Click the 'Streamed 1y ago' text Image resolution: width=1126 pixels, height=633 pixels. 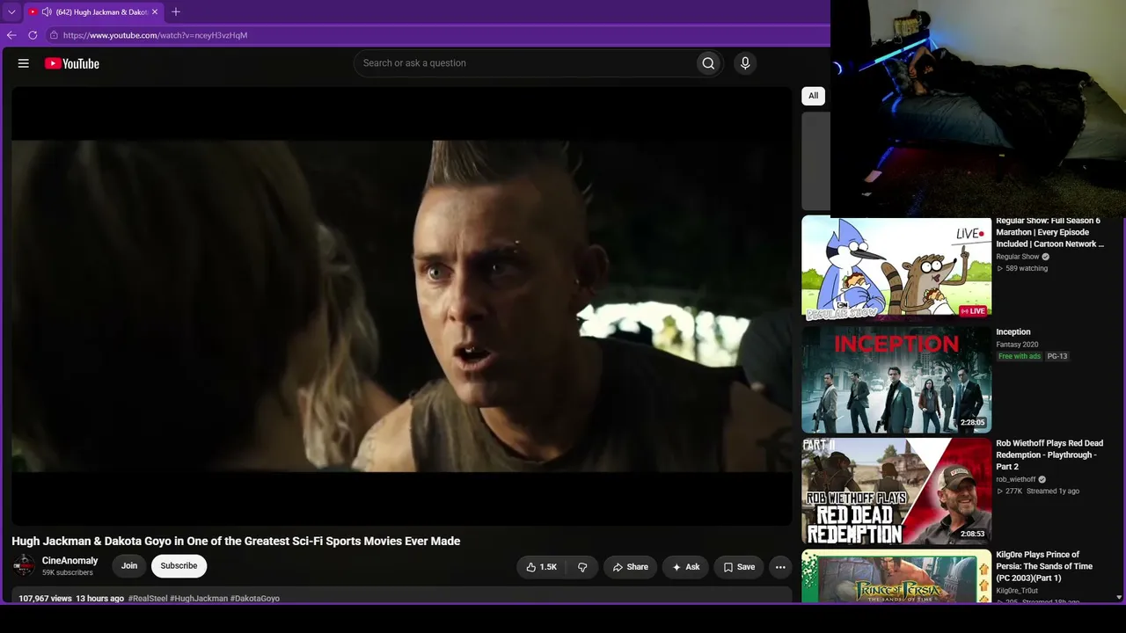pos(1053,491)
